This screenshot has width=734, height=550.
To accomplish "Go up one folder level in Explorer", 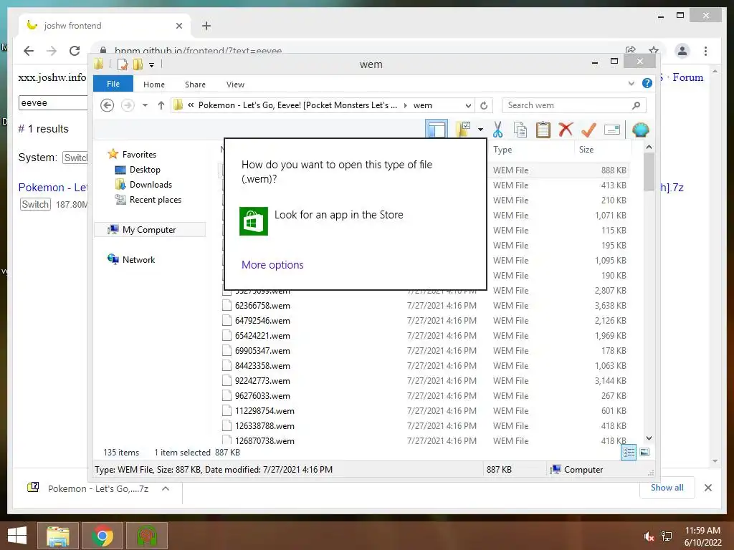I will pos(161,105).
